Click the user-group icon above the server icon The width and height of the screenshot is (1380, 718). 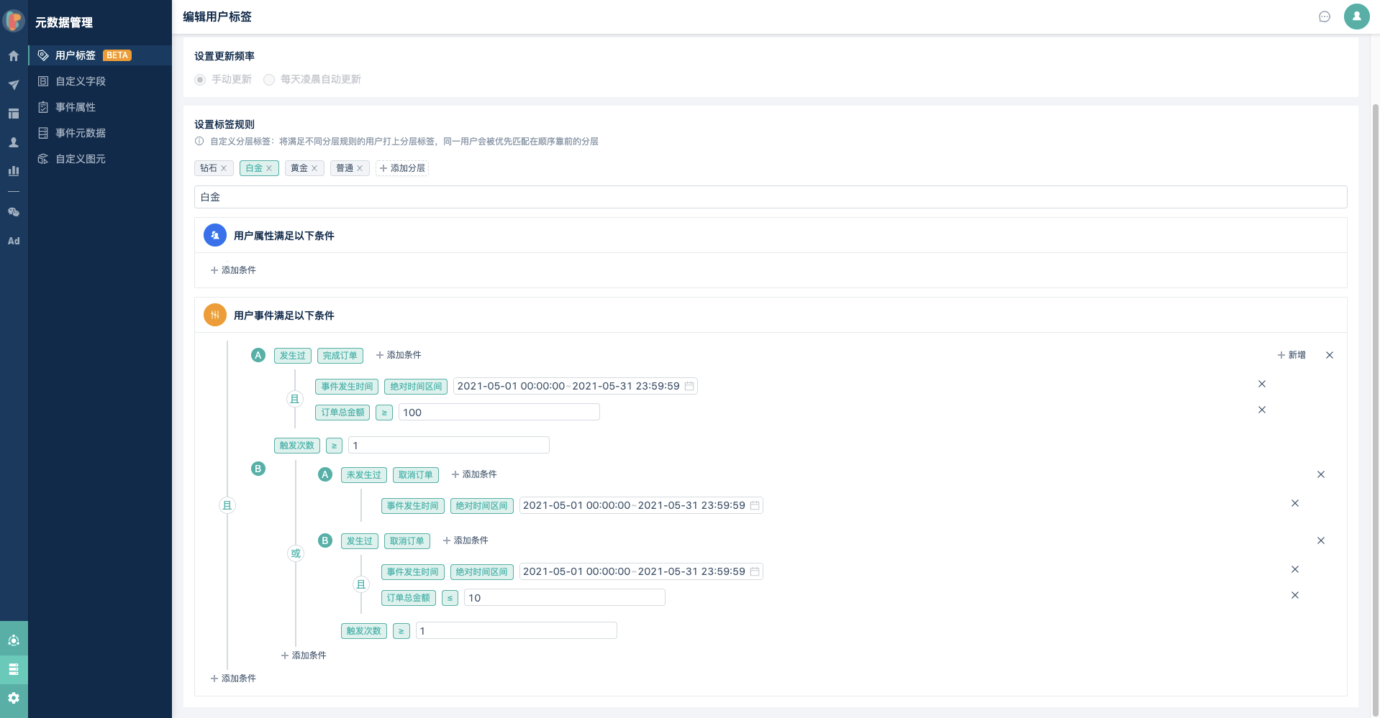(14, 640)
